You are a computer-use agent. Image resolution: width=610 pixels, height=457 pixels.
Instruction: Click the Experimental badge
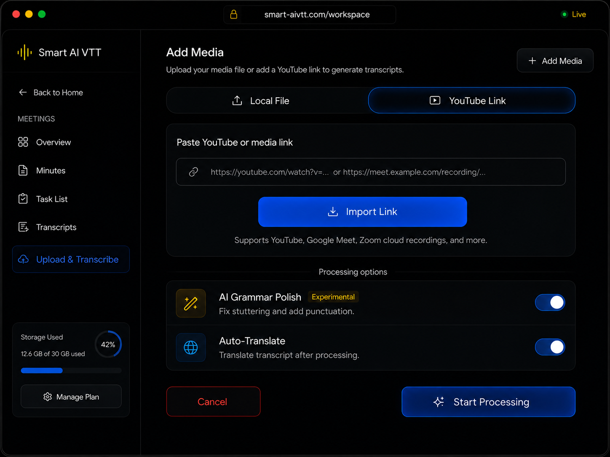click(x=333, y=297)
